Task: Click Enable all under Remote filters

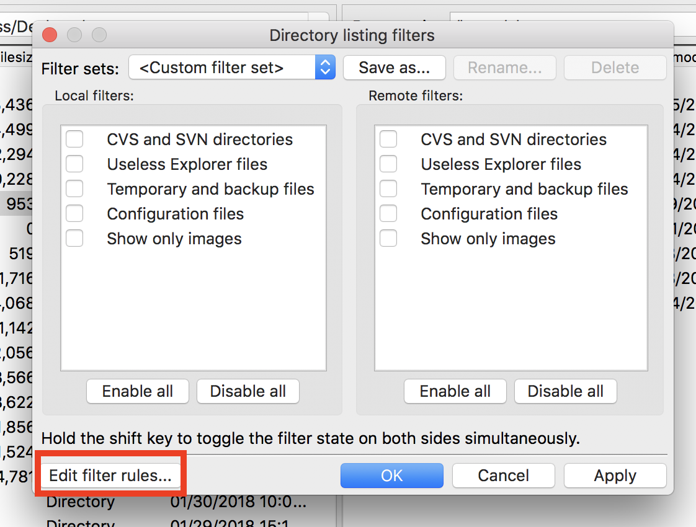Action: pyautogui.click(x=455, y=391)
